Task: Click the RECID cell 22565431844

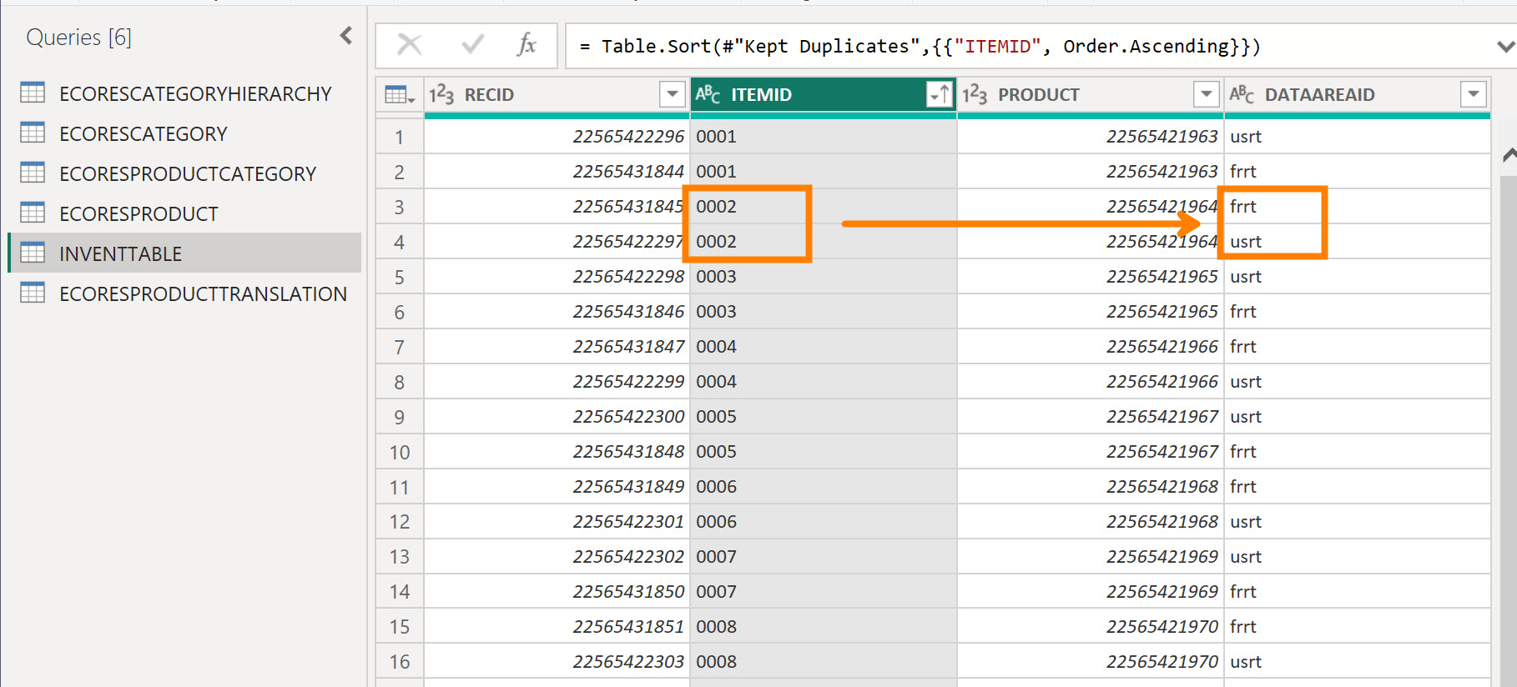Action: click(557, 172)
